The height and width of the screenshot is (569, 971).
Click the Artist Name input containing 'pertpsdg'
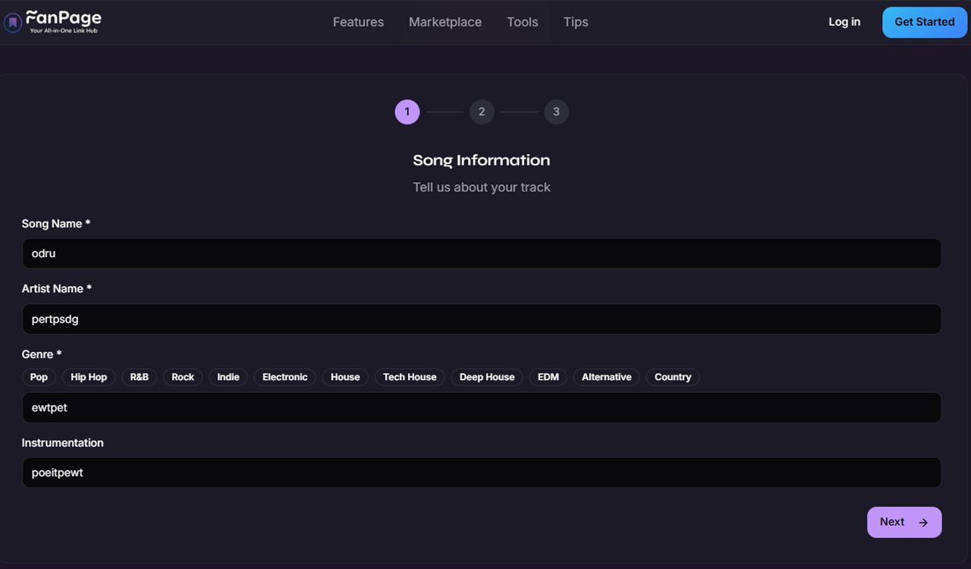(x=482, y=319)
